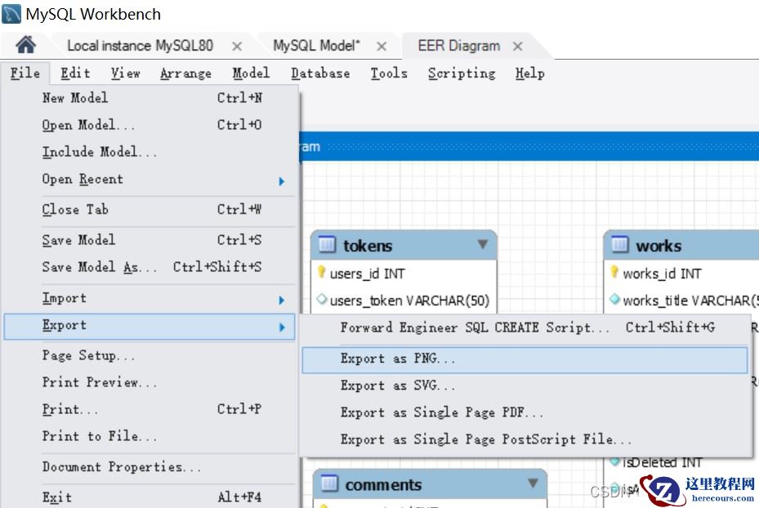Click the users_token column diamond icon
759x508 pixels.
[321, 300]
